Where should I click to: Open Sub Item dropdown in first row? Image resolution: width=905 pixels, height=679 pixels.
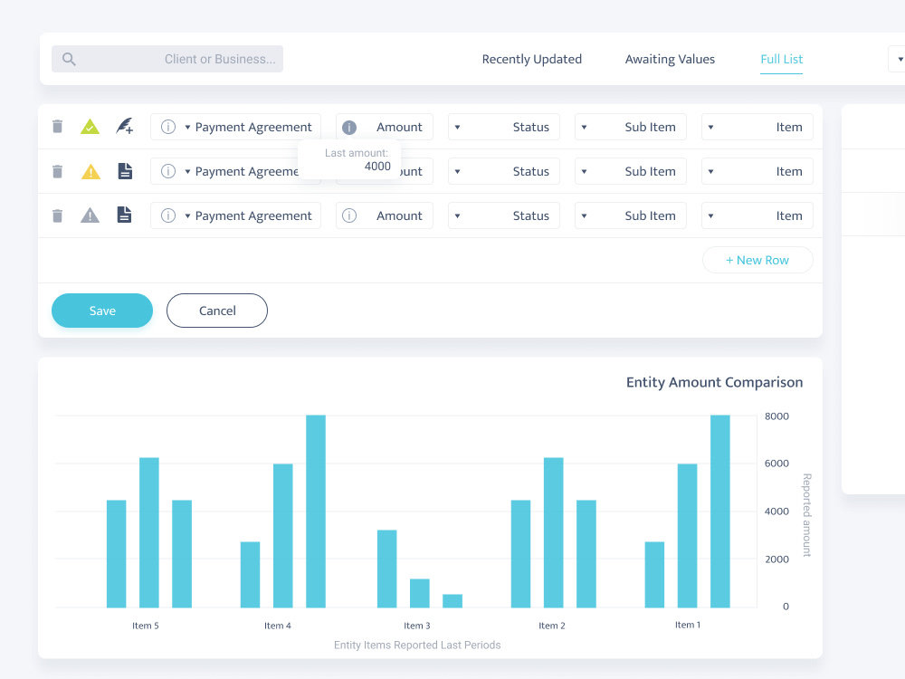(x=630, y=127)
